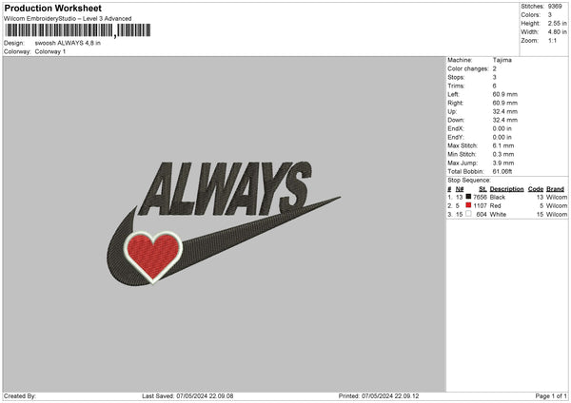Screen dimensions: 571x403
Task: Click the 'Description' column header
Action: tap(506, 189)
